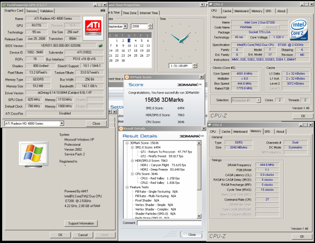Click OK in the bottom CPU-Z window

(x=302, y=237)
